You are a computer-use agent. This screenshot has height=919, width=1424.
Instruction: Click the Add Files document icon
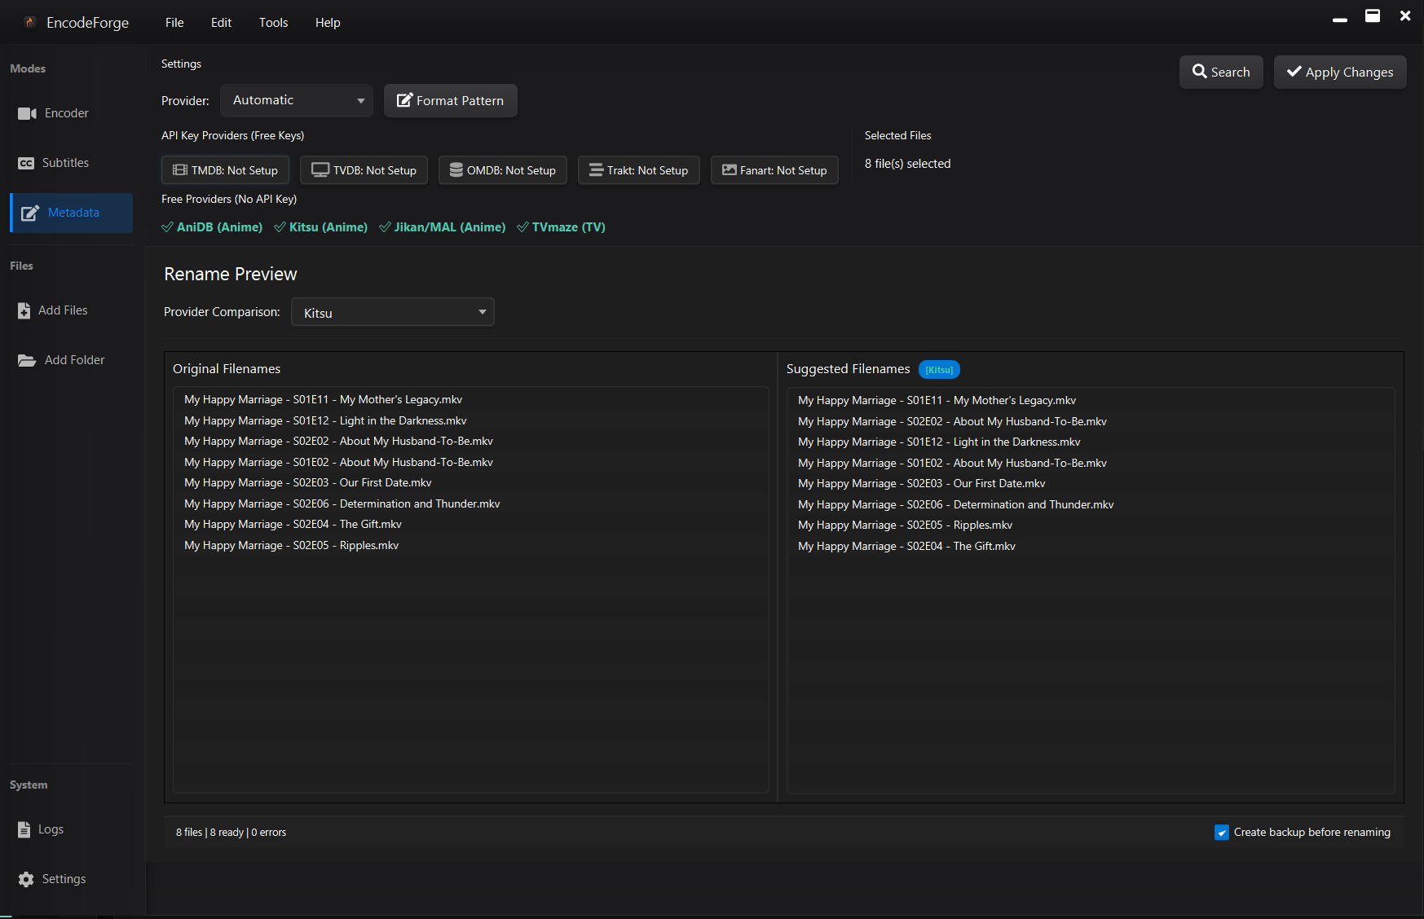[24, 310]
